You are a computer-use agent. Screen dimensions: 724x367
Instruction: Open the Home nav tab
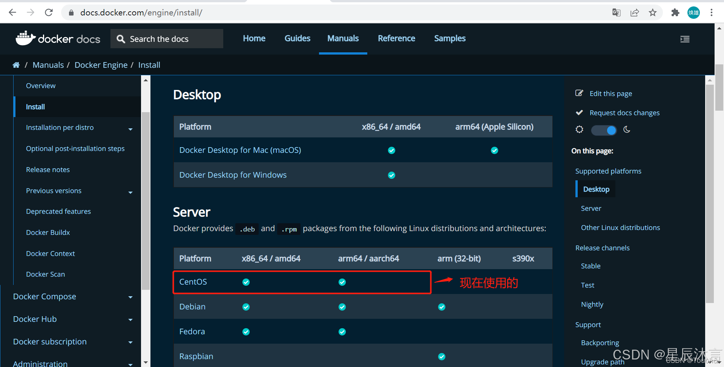click(x=254, y=38)
